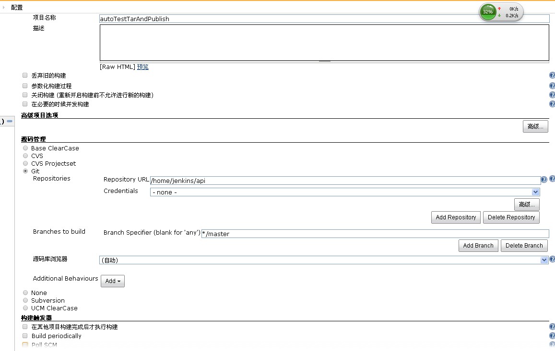
Task: Enable 在必要的时候并发构建 checkbox
Action: 25,104
